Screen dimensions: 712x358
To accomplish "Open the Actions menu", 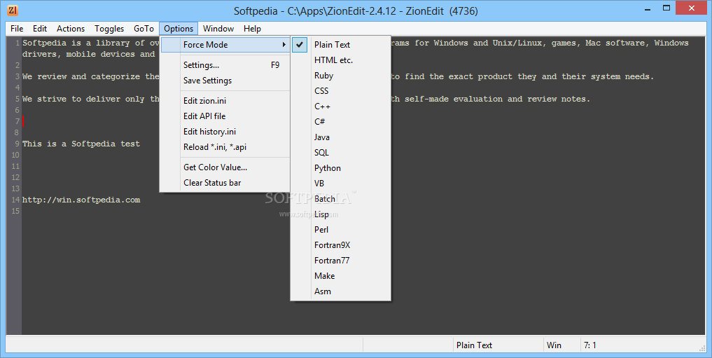I will point(71,29).
